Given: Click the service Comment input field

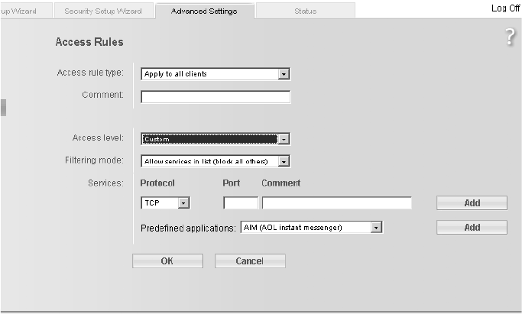Looking at the screenshot, I should coord(336,203).
